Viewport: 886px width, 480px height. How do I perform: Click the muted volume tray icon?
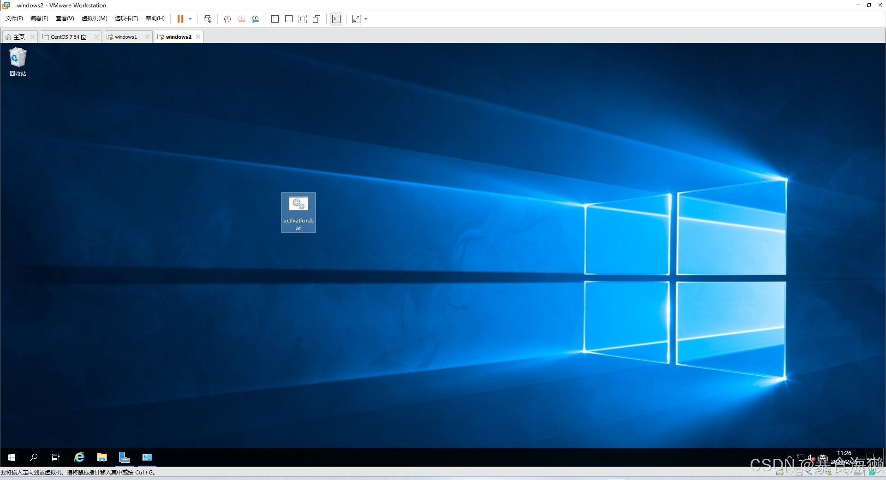(811, 458)
